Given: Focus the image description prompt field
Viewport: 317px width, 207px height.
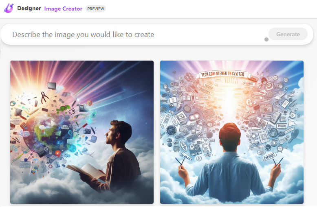Looking at the screenshot, I should pos(137,35).
